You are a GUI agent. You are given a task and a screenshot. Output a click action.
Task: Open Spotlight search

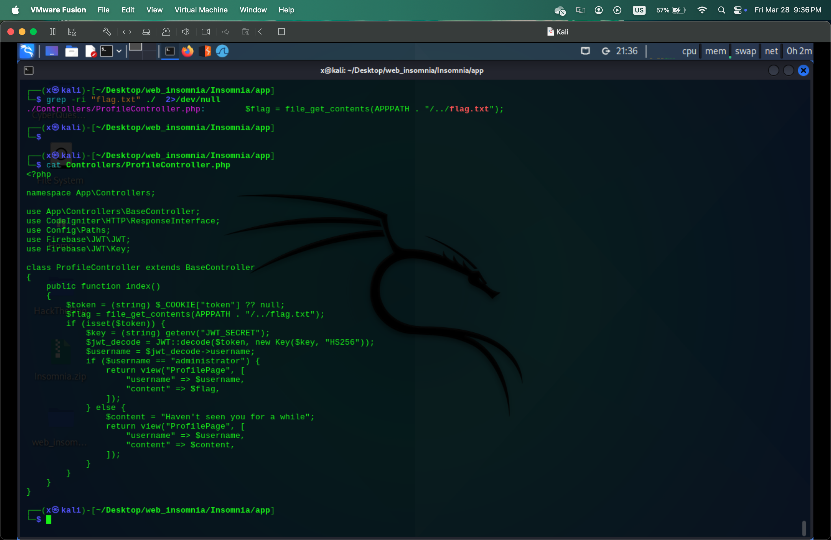(722, 10)
